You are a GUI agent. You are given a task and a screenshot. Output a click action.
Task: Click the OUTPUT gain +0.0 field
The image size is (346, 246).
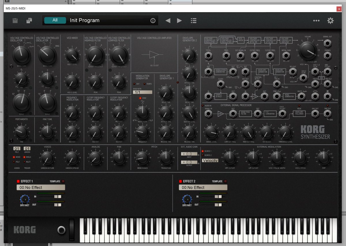tap(189, 162)
